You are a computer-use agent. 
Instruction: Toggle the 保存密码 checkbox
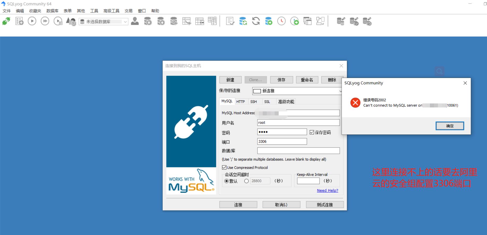312,132
